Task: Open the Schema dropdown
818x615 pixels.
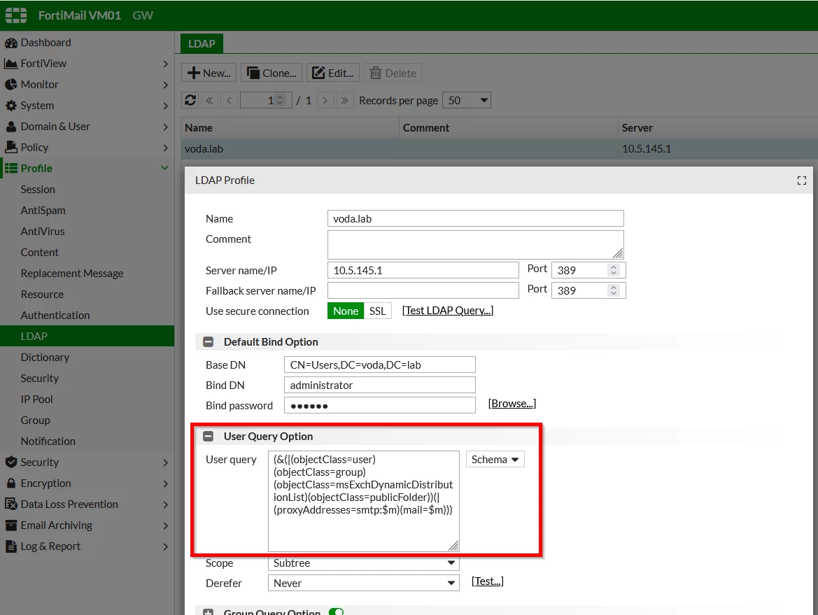Action: click(x=495, y=460)
